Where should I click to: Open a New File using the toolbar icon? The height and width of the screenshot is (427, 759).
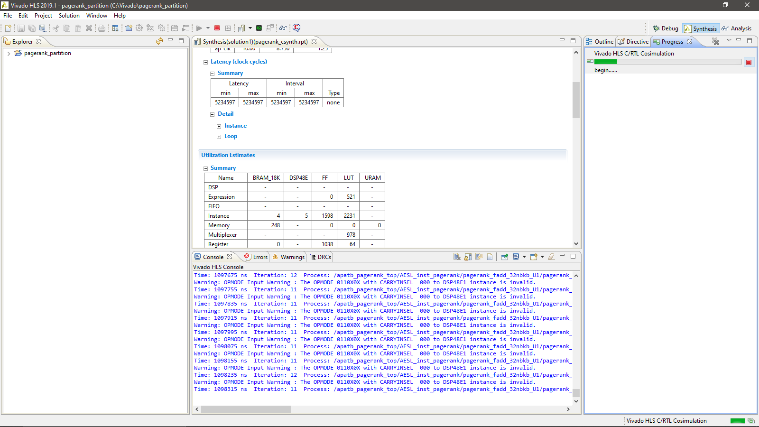[8, 28]
